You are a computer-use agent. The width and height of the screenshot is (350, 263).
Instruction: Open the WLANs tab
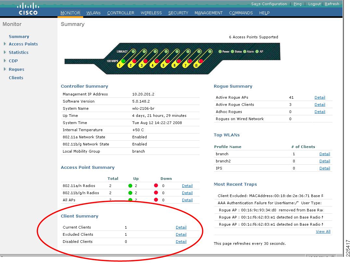click(x=94, y=13)
